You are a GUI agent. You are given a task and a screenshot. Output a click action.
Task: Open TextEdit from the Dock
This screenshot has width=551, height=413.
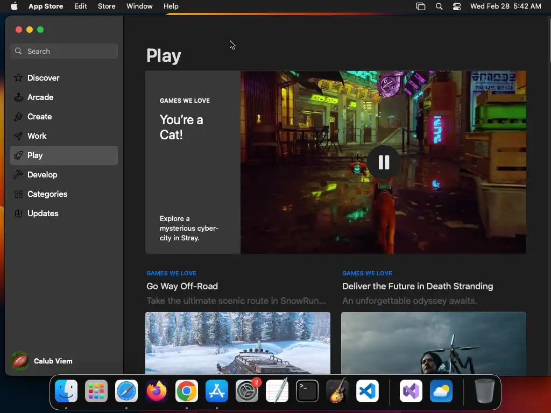tap(277, 391)
